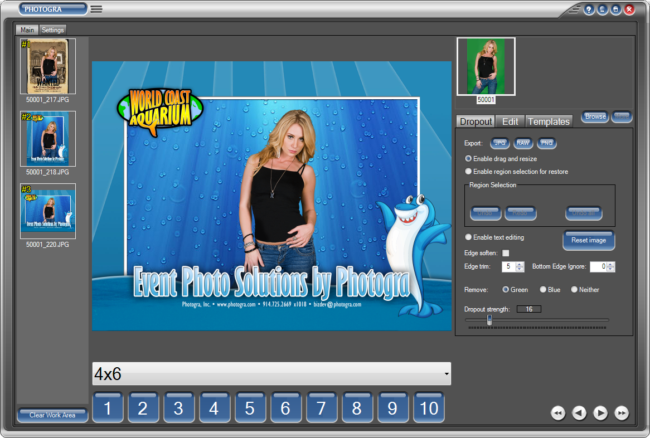650x438 pixels.
Task: Click the Reset image button
Action: 589,240
